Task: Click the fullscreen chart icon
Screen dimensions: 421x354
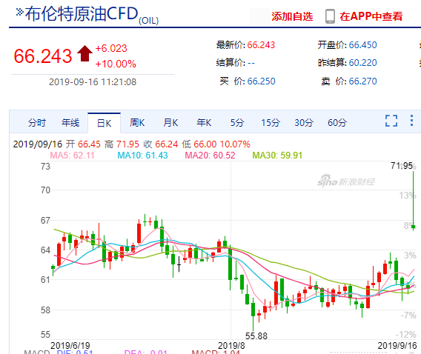Action: click(x=391, y=121)
